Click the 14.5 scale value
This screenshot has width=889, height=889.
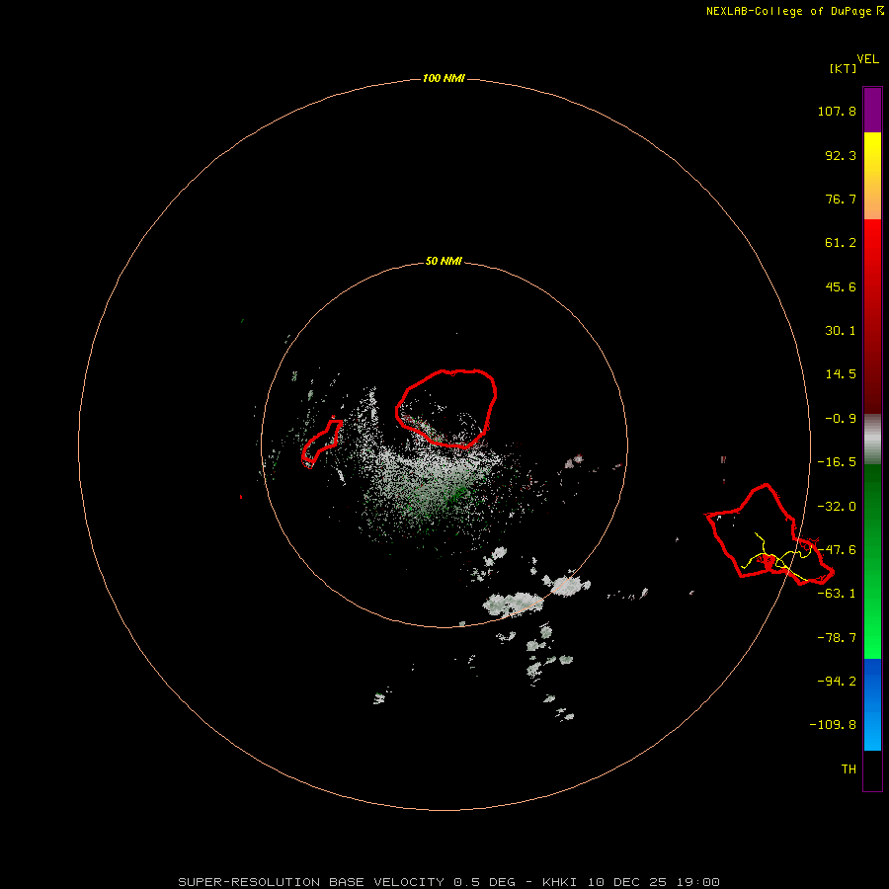841,374
